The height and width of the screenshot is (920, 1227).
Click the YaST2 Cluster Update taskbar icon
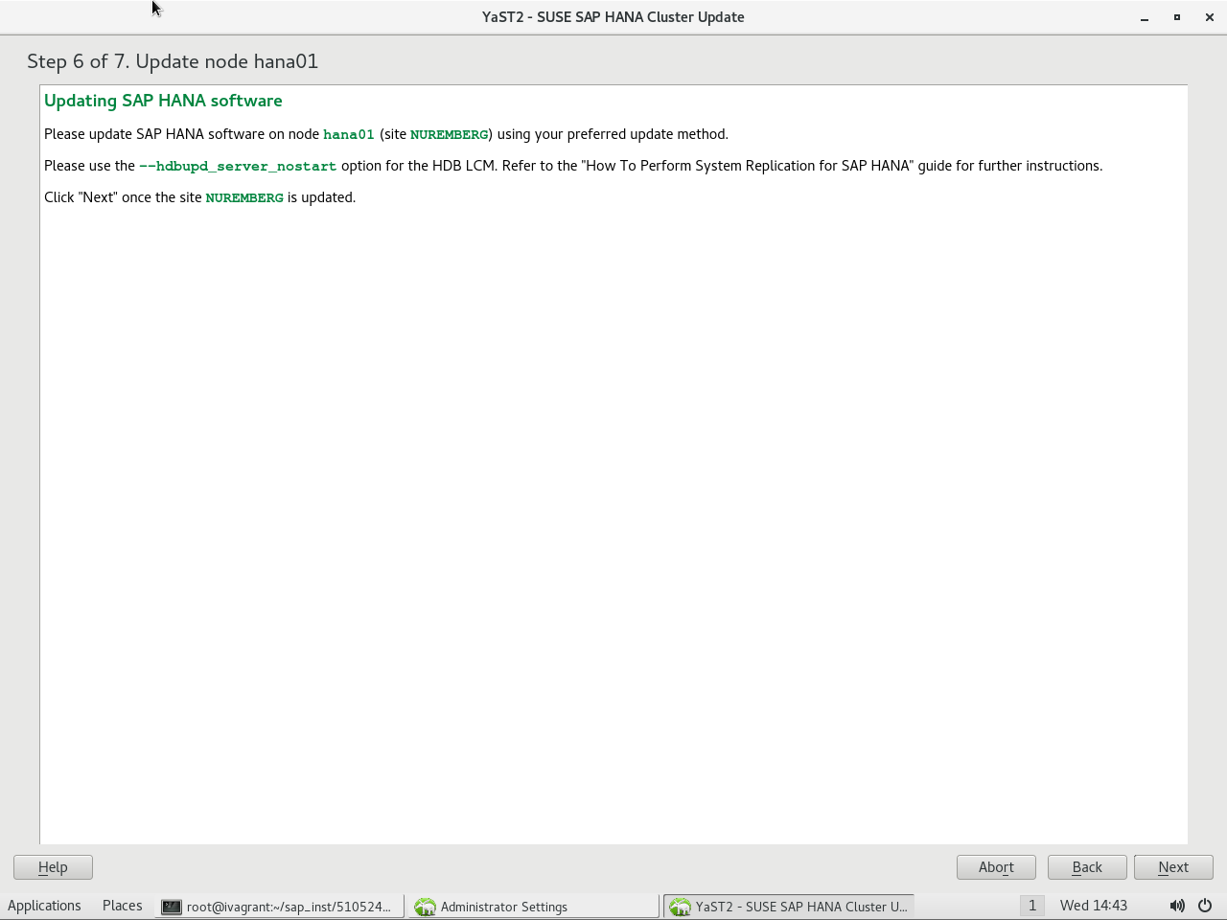[680, 907]
